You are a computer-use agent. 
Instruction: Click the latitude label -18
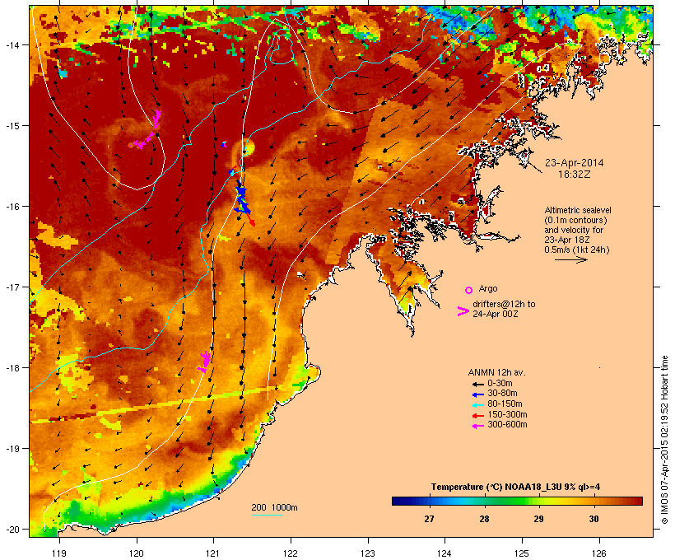[x=12, y=368]
